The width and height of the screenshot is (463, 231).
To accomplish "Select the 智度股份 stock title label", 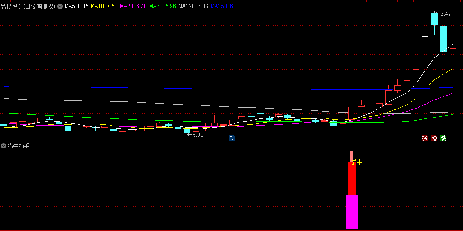I will (x=28, y=6).
